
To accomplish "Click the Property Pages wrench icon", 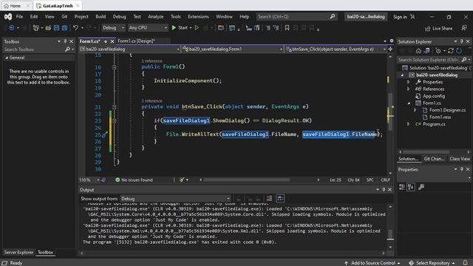I will (421, 187).
